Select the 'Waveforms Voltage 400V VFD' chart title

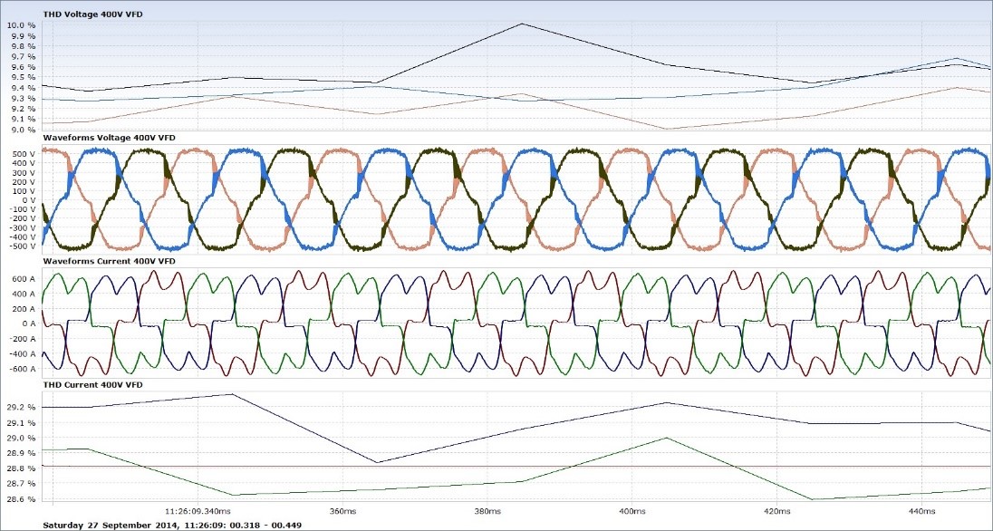(109, 138)
